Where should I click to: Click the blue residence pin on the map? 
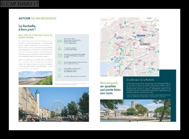pos(137,36)
